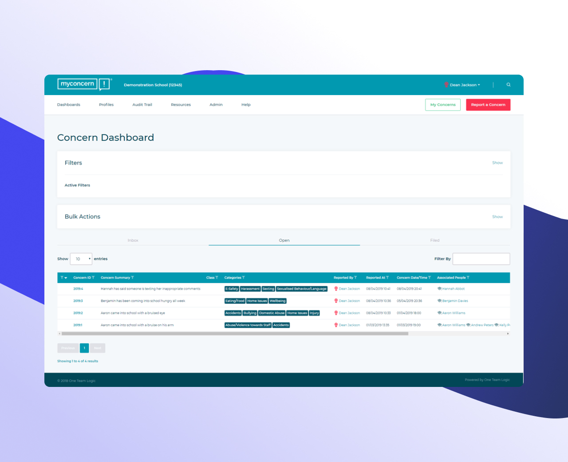Click the My Concerns button
The image size is (568, 462).
click(x=442, y=105)
